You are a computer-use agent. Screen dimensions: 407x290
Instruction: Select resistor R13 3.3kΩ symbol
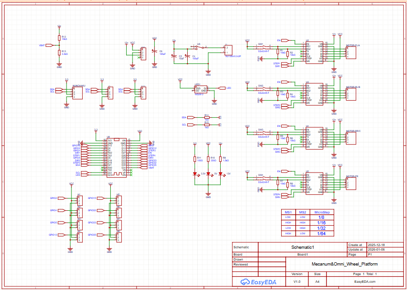point(59,53)
